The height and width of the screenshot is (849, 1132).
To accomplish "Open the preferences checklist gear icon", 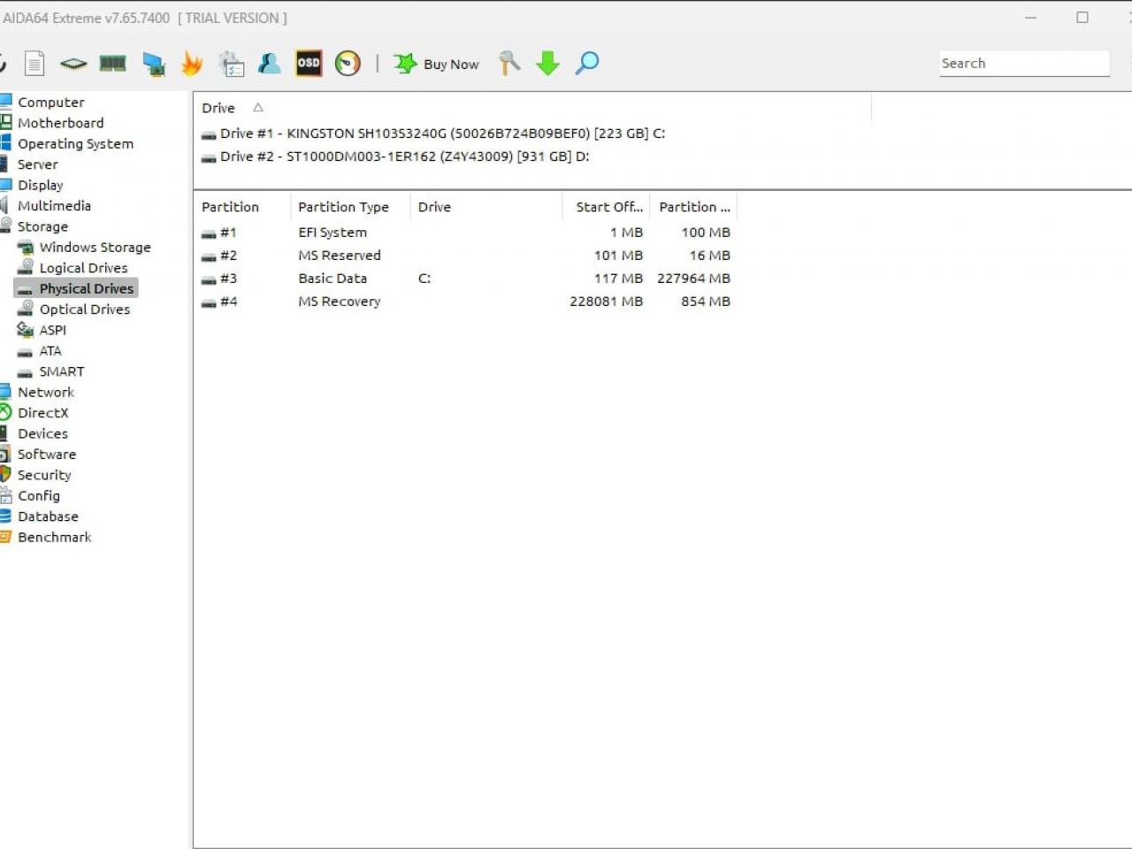I will point(231,64).
